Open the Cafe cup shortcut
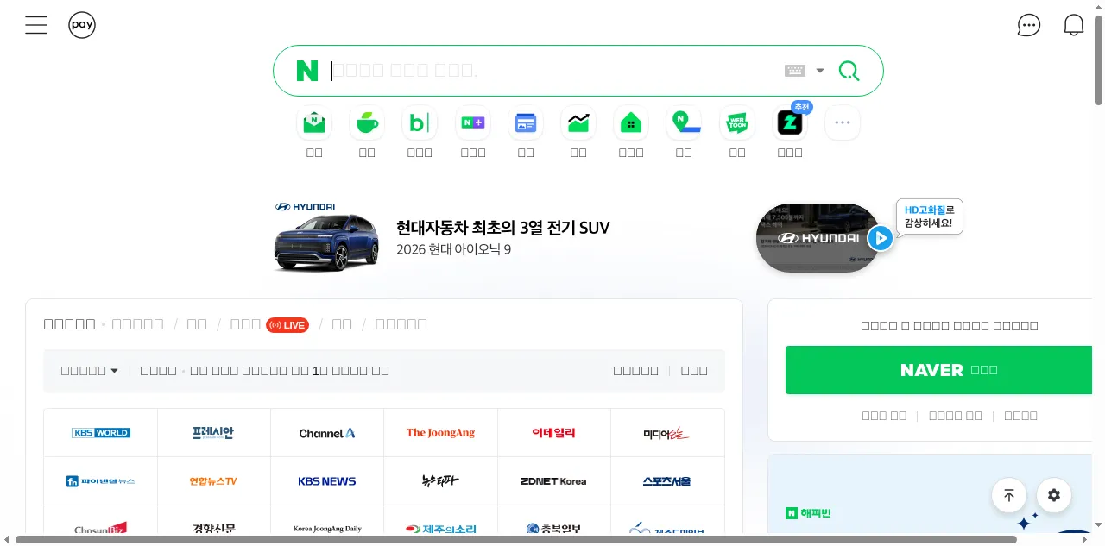The image size is (1105, 546). 367,123
